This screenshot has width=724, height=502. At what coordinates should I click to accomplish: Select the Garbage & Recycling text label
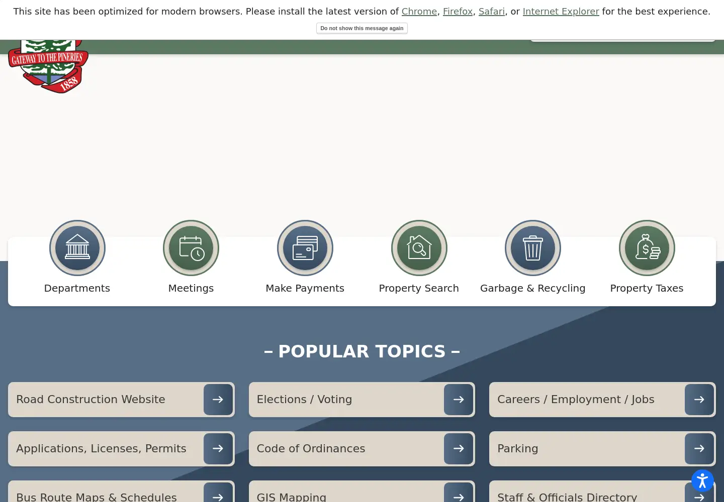pyautogui.click(x=533, y=288)
